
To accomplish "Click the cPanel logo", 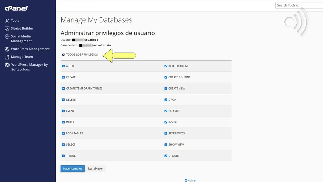I will coord(16,8).
